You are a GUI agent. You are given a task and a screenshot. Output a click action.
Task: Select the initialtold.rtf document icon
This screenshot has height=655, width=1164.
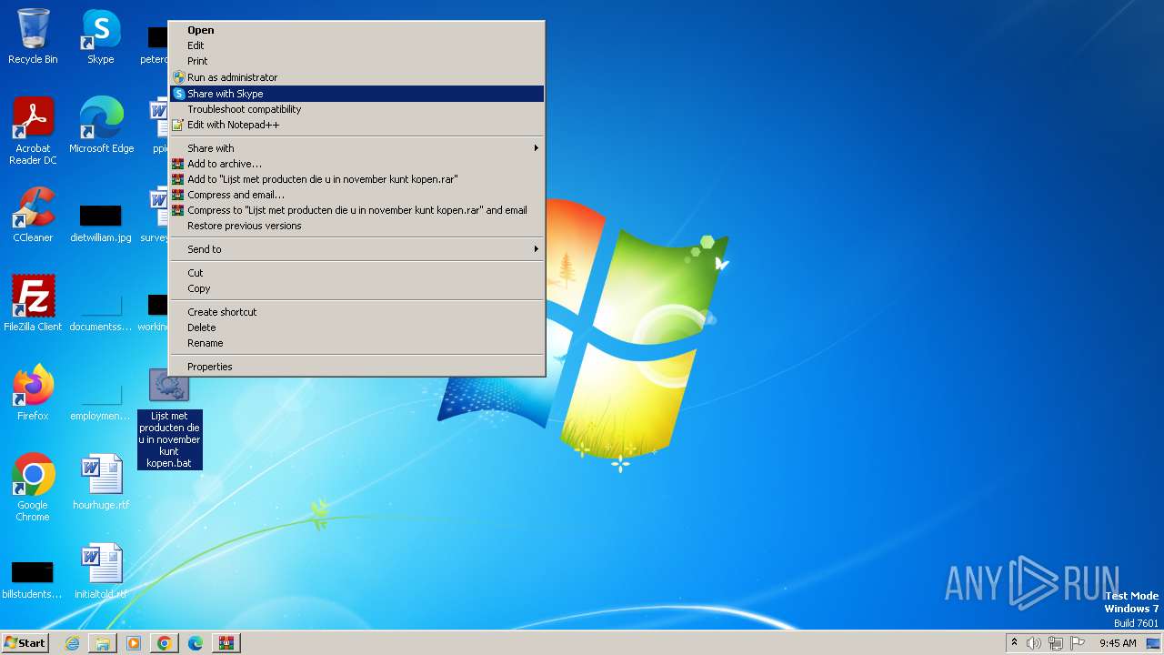pyautogui.click(x=101, y=570)
